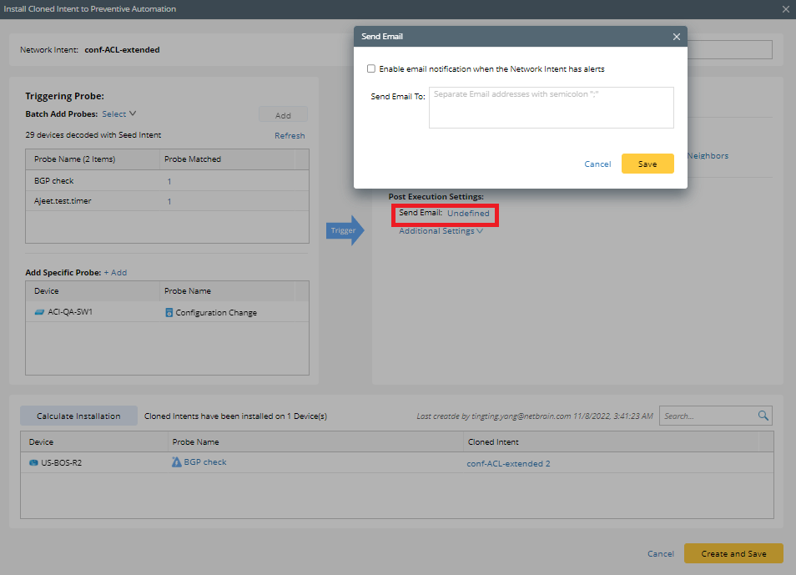Save the Send Email settings
The height and width of the screenshot is (575, 796).
click(x=647, y=164)
